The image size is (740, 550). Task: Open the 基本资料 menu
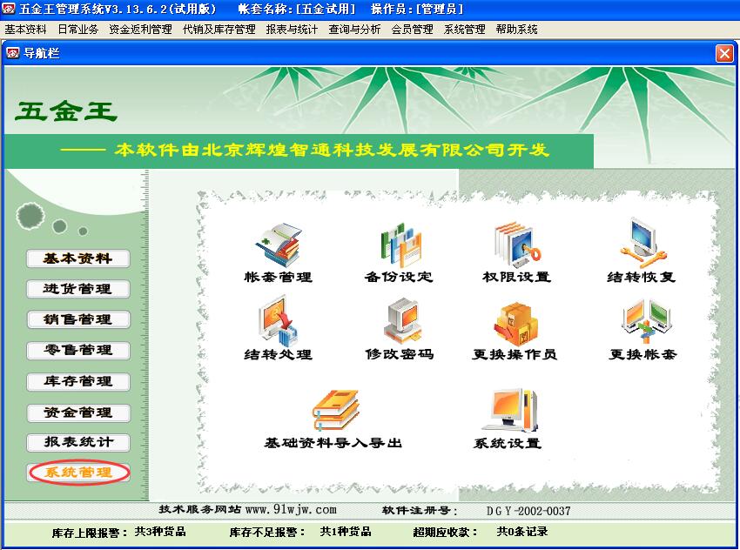pyautogui.click(x=25, y=30)
